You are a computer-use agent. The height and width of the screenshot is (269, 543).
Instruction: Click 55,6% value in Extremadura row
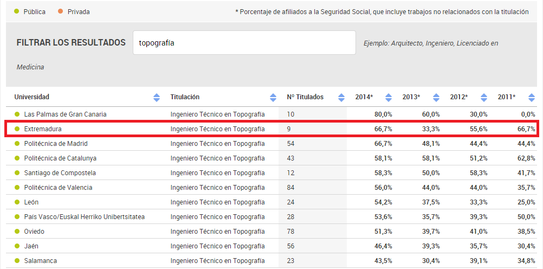click(x=479, y=129)
